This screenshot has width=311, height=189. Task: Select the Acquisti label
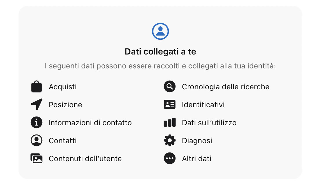point(63,86)
